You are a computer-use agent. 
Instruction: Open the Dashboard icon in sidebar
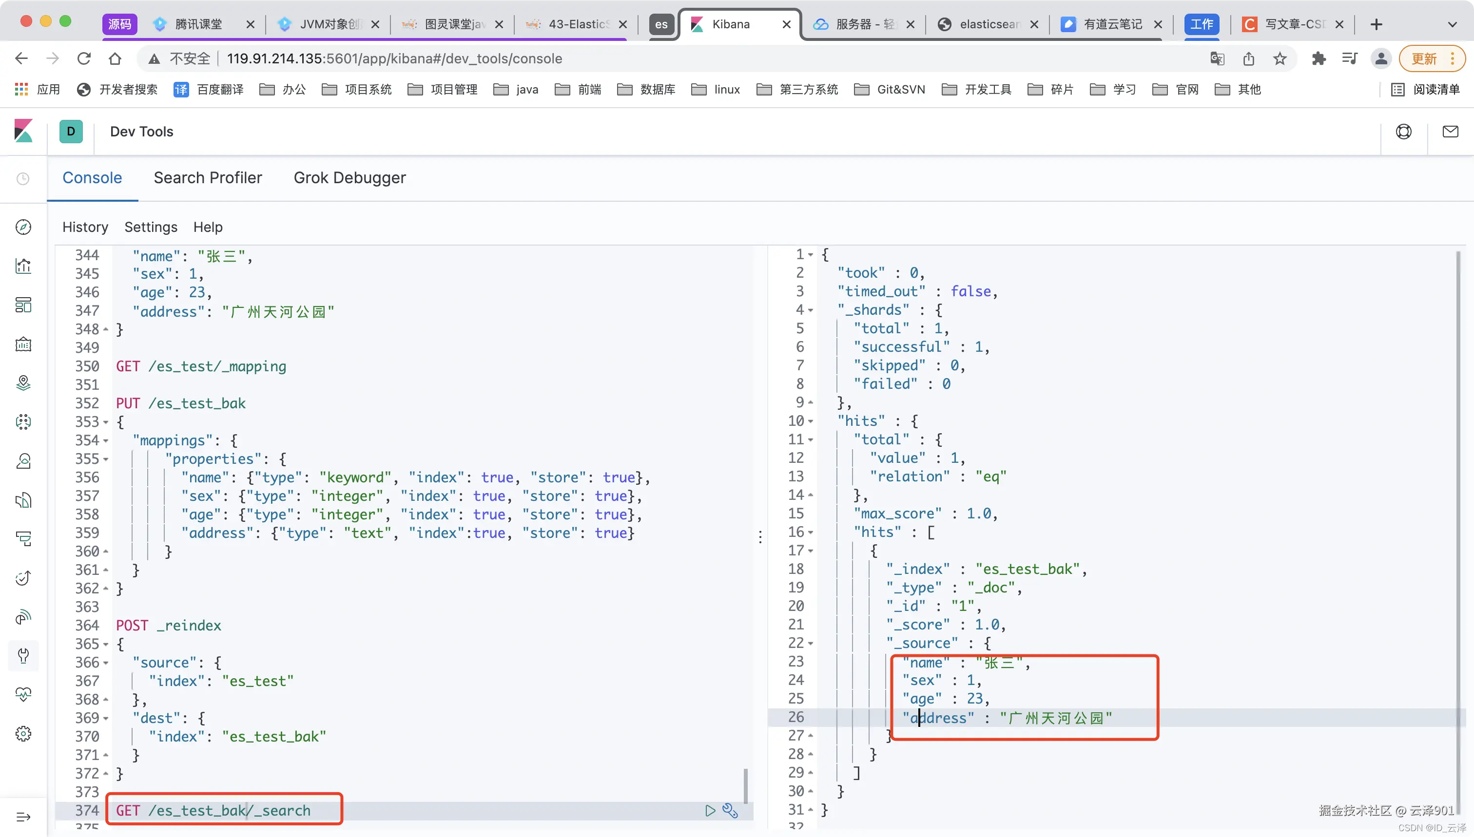23,304
